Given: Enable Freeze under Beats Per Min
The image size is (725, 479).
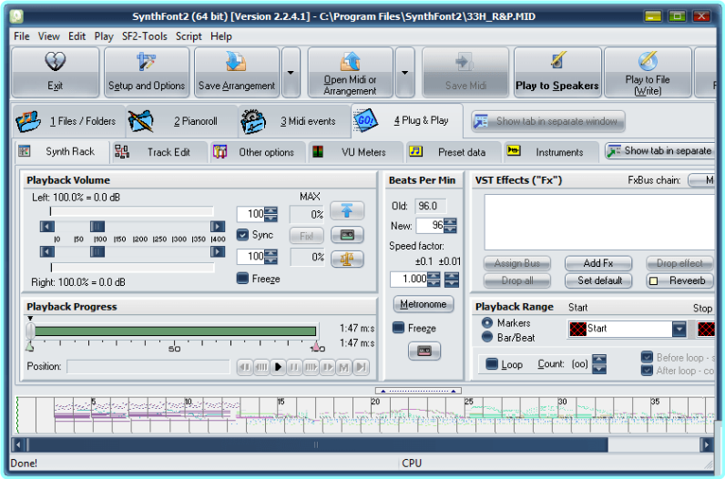Looking at the screenshot, I should coord(398,328).
